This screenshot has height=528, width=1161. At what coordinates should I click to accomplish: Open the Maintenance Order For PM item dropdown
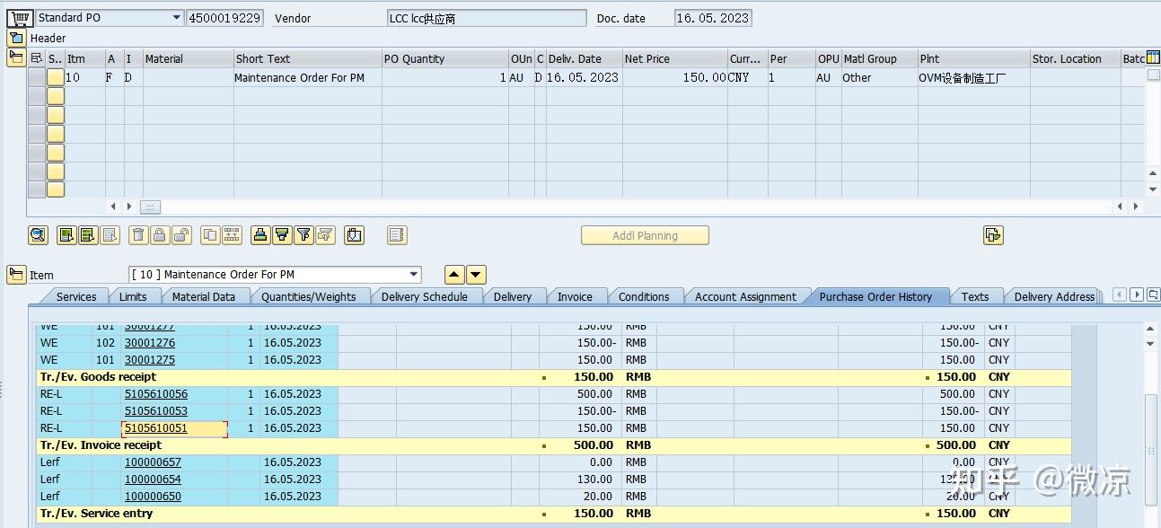(411, 275)
